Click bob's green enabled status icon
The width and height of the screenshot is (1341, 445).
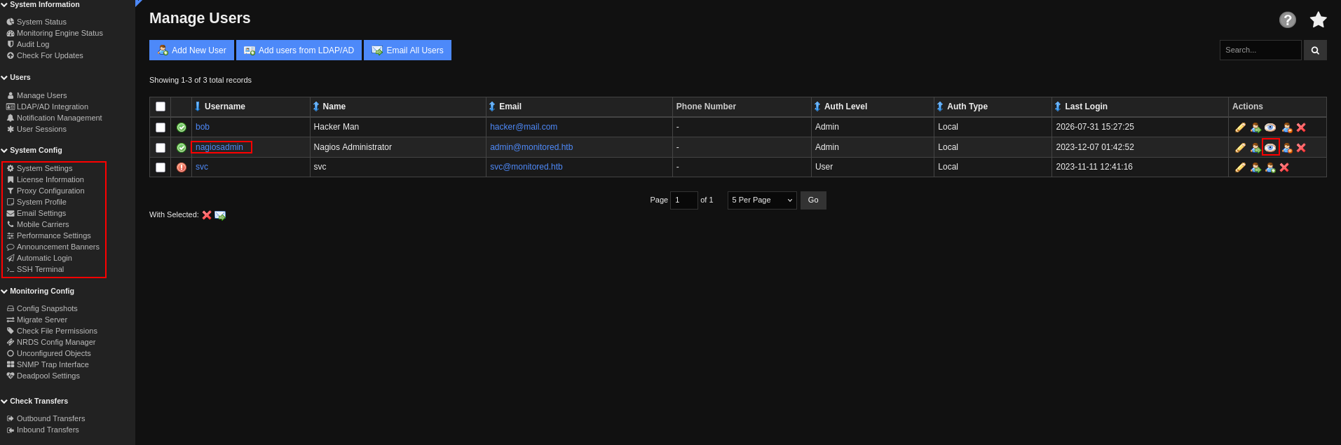(x=182, y=128)
